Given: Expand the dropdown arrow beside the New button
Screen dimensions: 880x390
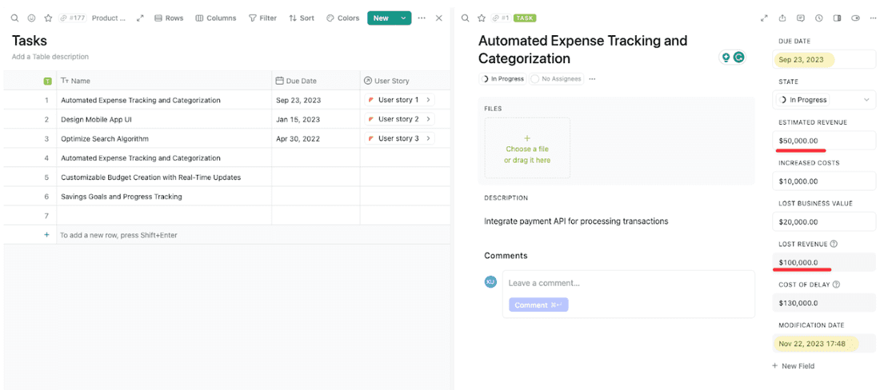Looking at the screenshot, I should (403, 18).
